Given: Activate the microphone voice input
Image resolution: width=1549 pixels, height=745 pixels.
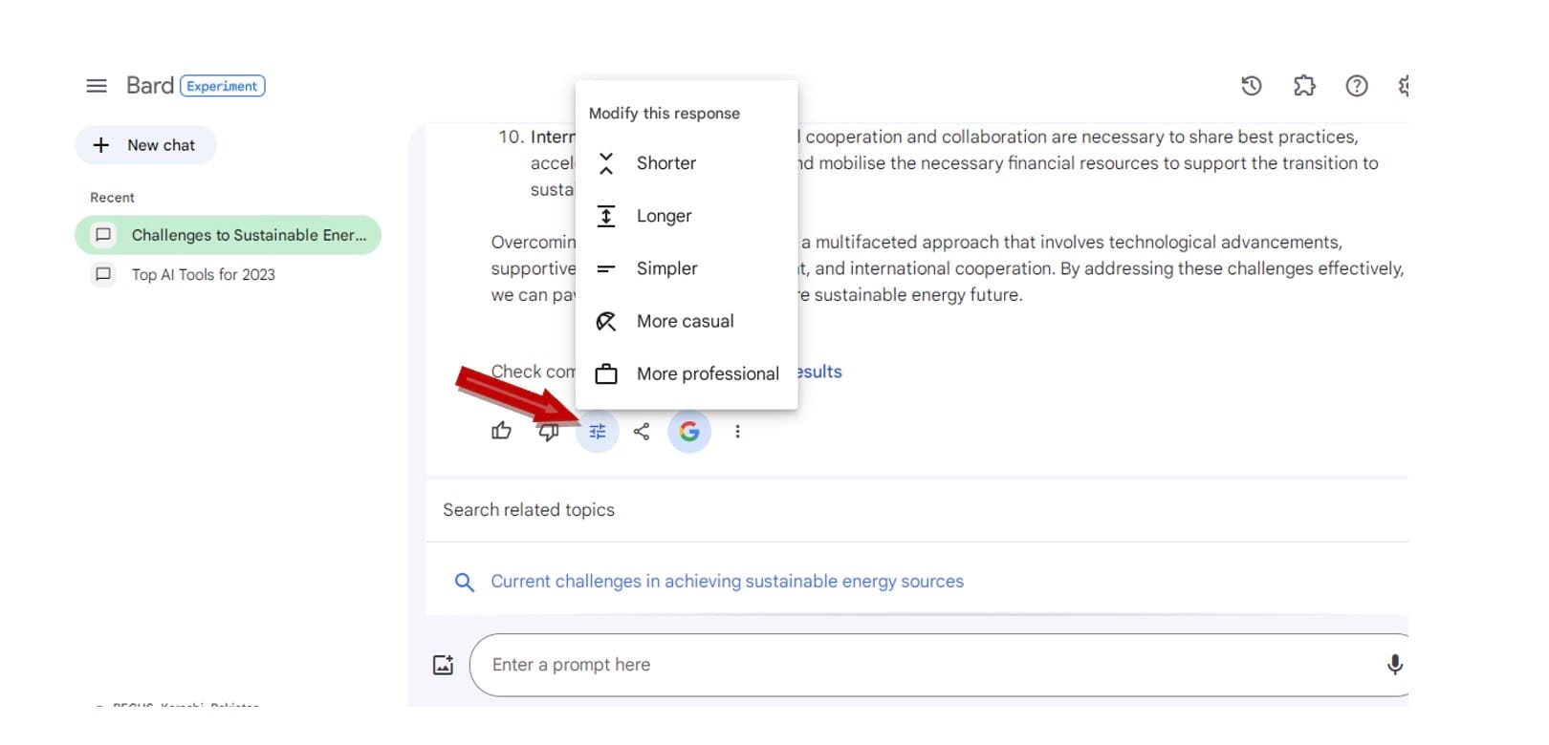Looking at the screenshot, I should pyautogui.click(x=1395, y=665).
